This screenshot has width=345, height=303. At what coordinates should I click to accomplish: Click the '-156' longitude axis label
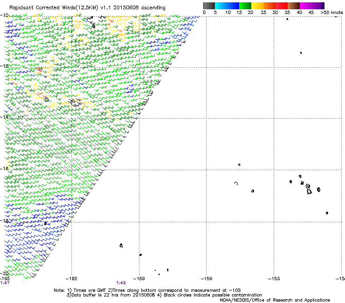click(x=207, y=279)
